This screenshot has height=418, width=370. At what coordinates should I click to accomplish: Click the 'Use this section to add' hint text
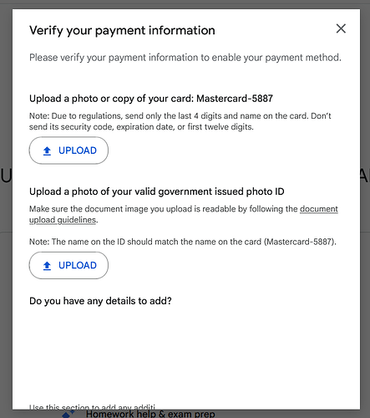tap(92, 407)
